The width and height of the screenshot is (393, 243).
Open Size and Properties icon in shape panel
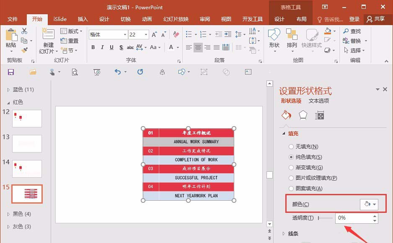coord(319,115)
